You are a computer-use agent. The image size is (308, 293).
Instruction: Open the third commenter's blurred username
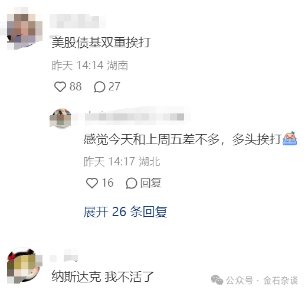[64, 255]
